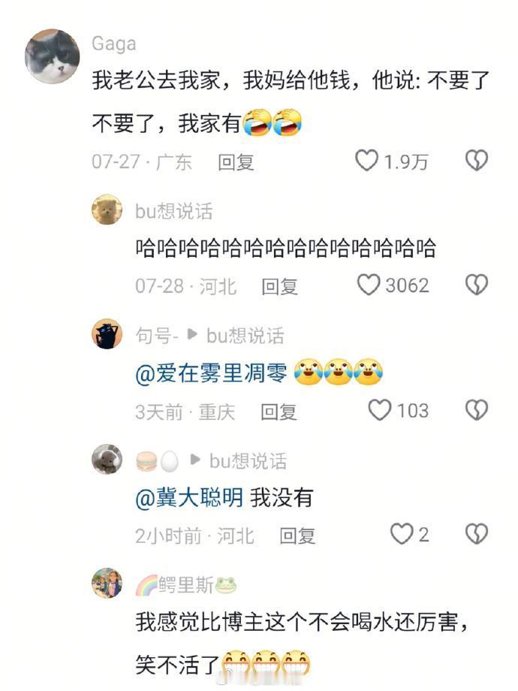518x691 pixels.
Task: Like Gaga's comment with 1.9万 likes
Action: [x=366, y=161]
